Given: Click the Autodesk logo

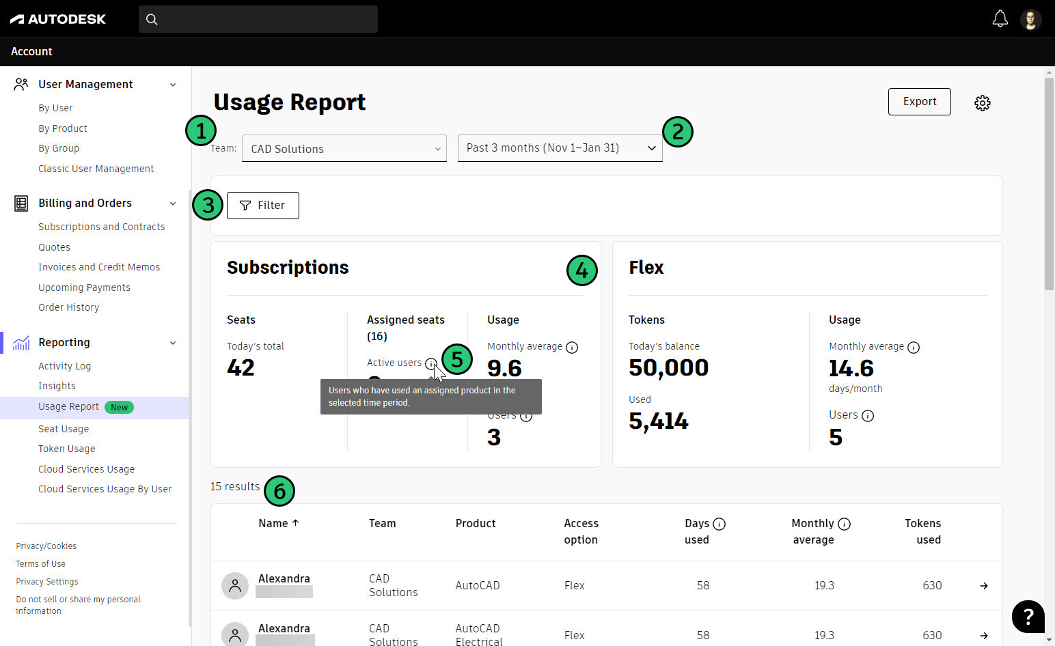Looking at the screenshot, I should pyautogui.click(x=58, y=19).
